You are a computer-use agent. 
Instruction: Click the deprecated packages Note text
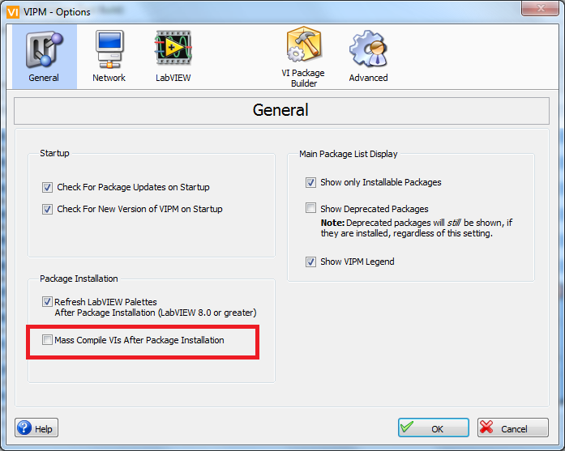click(x=416, y=228)
